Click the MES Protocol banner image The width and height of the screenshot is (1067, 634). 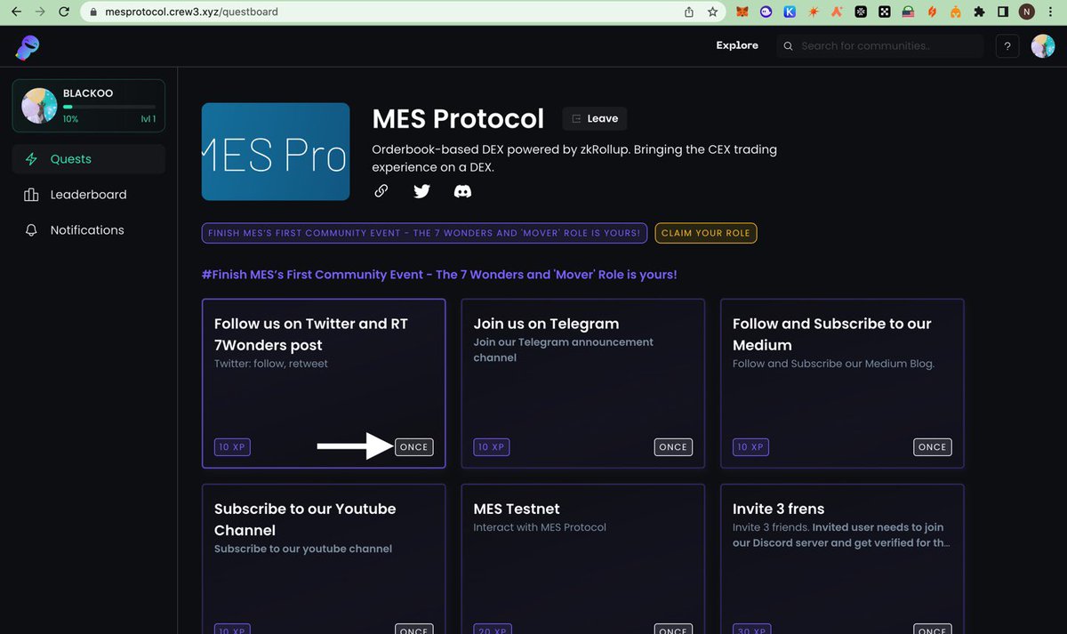pyautogui.click(x=276, y=151)
